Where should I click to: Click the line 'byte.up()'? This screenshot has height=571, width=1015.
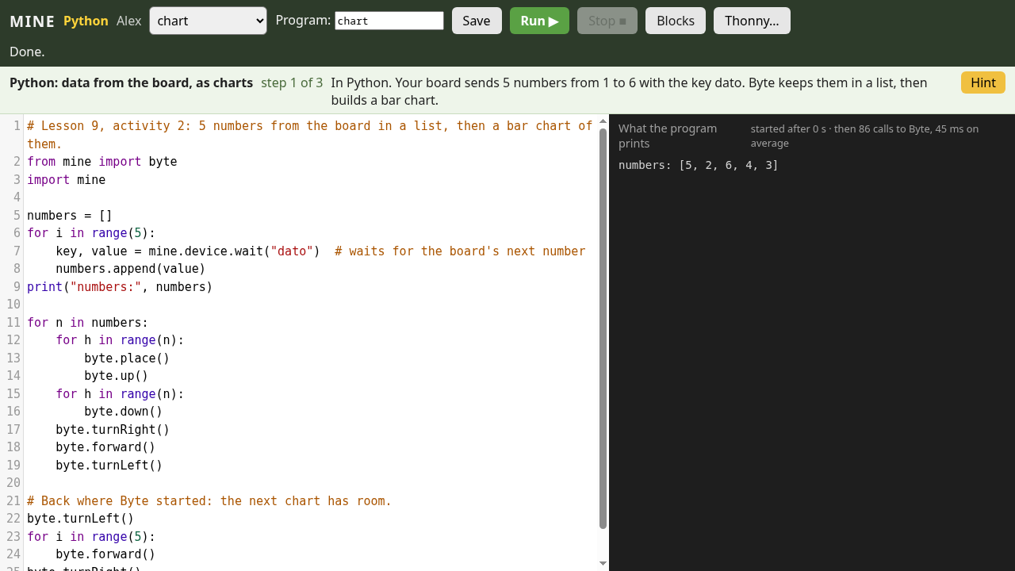117,376
